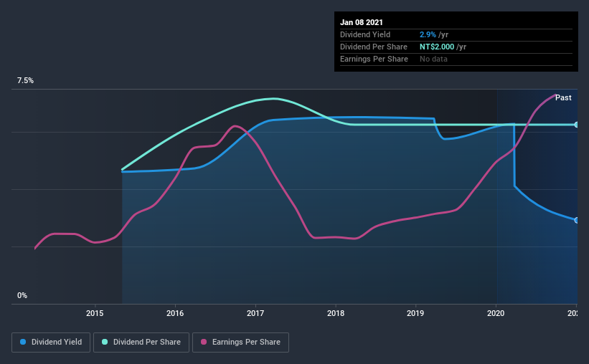Click the blue Dividend Yield legend dot

pos(23,342)
